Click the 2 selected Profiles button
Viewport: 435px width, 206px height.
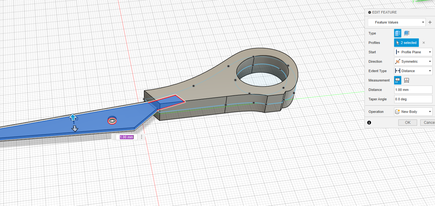(406, 43)
